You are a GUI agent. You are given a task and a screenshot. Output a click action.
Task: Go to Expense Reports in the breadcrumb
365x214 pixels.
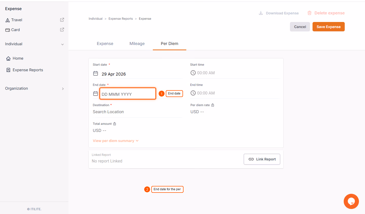click(x=121, y=19)
